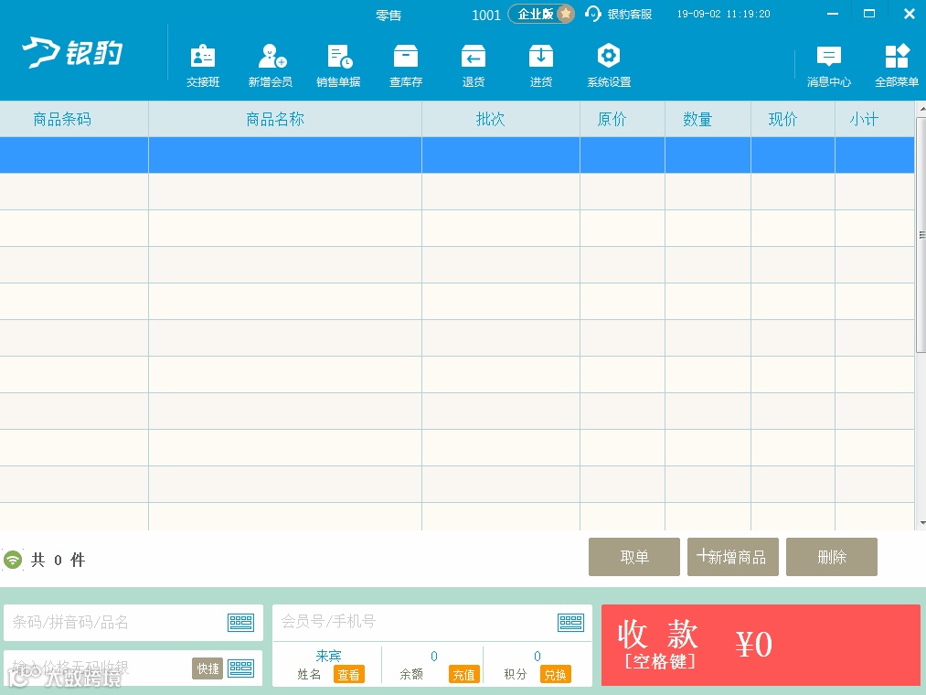Click the date and time display

point(723,14)
